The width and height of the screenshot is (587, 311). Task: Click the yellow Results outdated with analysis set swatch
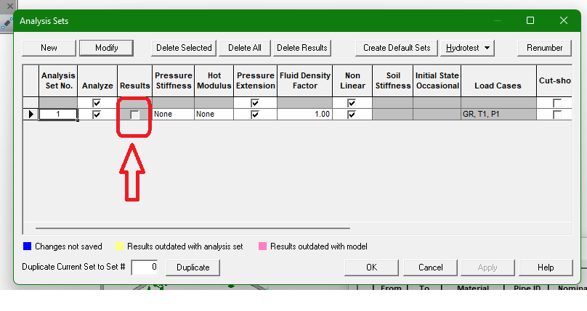119,246
